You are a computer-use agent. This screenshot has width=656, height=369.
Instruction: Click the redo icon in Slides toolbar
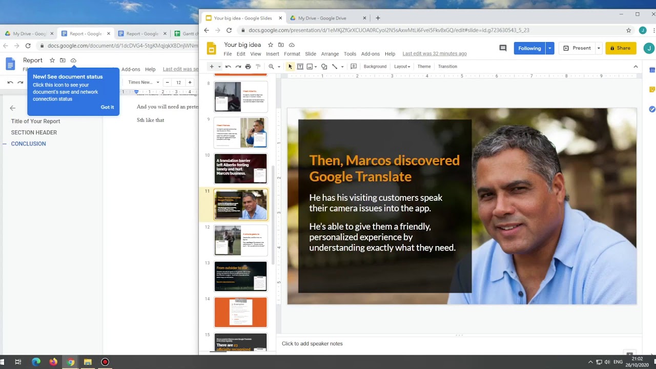(238, 67)
